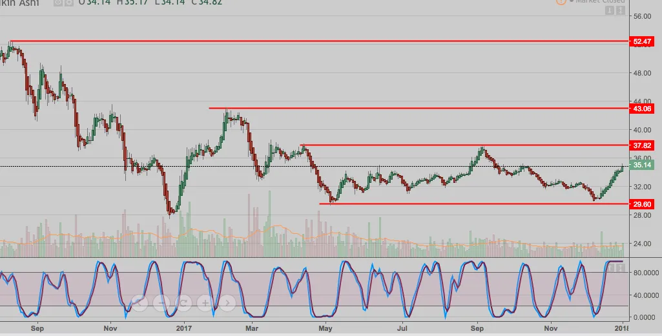Move the price pane down with arrow icon
662x336 pixels.
[x=609, y=10]
